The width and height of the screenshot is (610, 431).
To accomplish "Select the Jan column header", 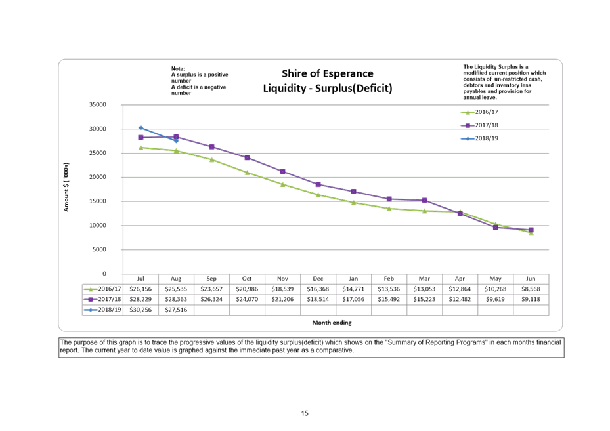I will coord(353,279).
